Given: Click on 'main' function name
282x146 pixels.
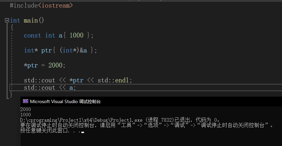Looking at the screenshot, I should [31, 20].
